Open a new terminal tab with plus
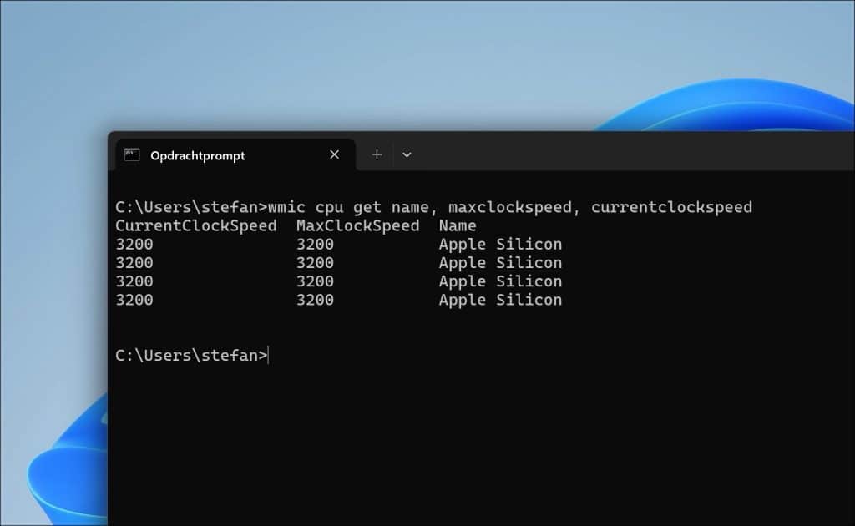Image resolution: width=855 pixels, height=526 pixels. pyautogui.click(x=377, y=154)
